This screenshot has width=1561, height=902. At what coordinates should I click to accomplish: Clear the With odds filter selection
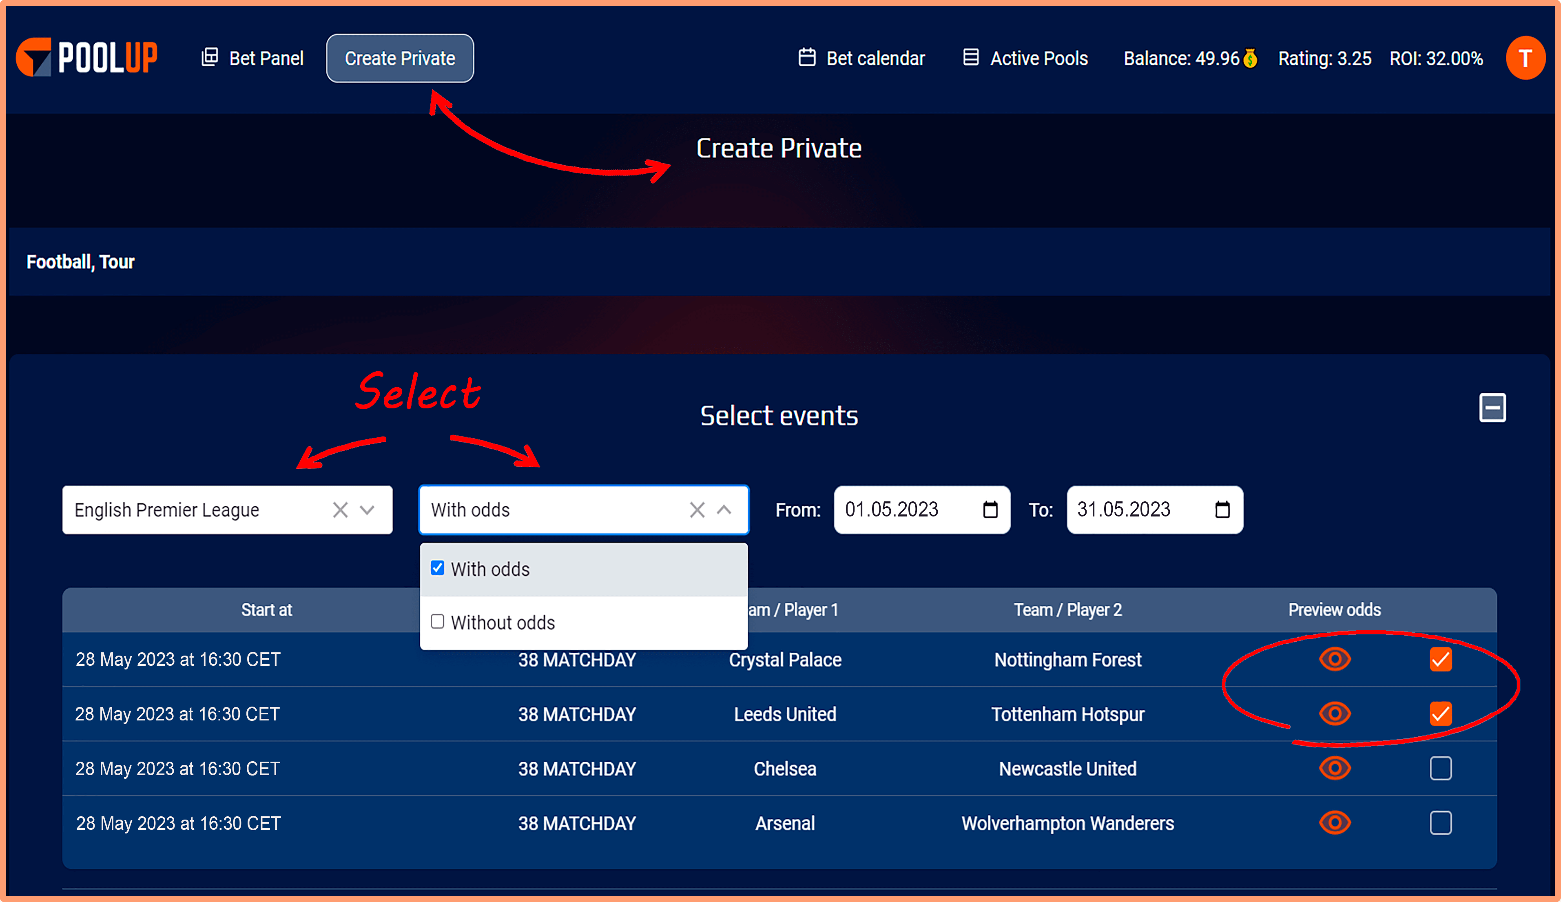[697, 510]
